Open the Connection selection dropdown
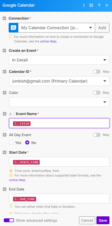This screenshot has width=112, height=226. click(57, 28)
